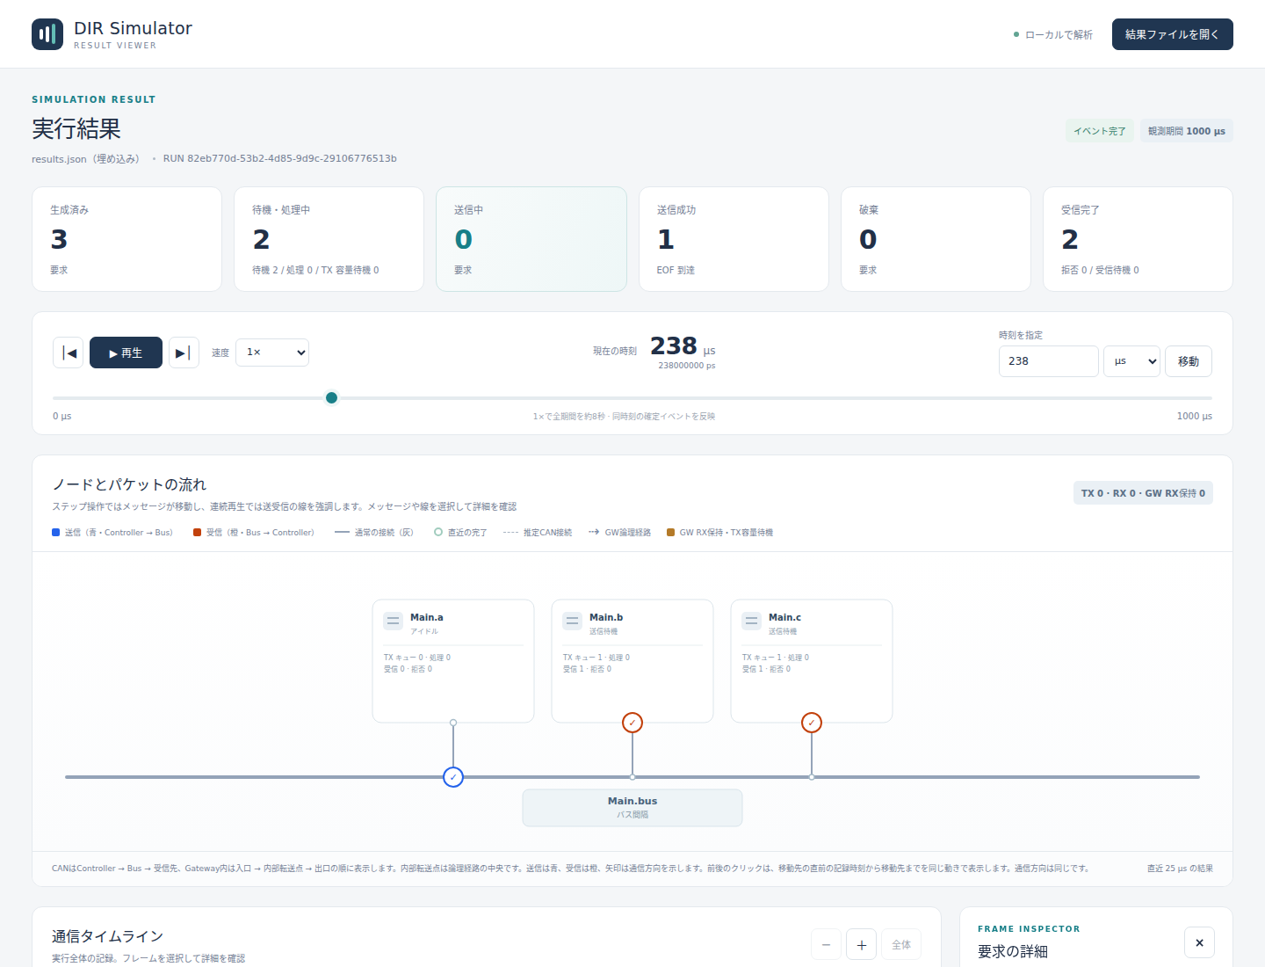Click the 直近の完了 legend circle icon
Screen dimensions: 1265x967
click(x=438, y=532)
